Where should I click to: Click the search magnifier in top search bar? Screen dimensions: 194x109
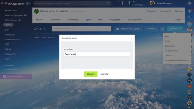click(109, 3)
